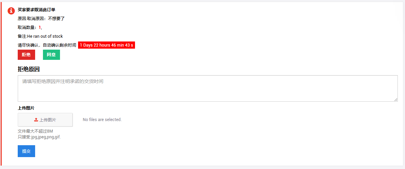Reject the cancellation with the 拒绝 button
This screenshot has height=169, width=405.
click(26, 55)
